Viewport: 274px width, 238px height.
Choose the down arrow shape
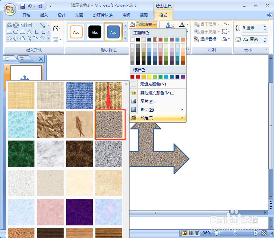pyautogui.click(x=16, y=38)
